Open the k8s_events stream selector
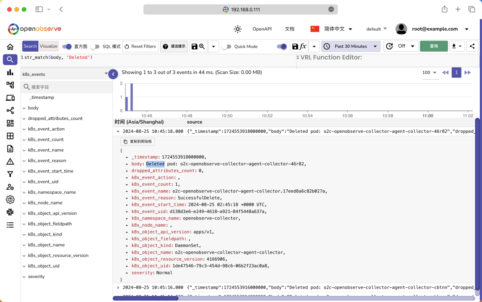Viewport: 482px width, 302px height. [x=65, y=74]
